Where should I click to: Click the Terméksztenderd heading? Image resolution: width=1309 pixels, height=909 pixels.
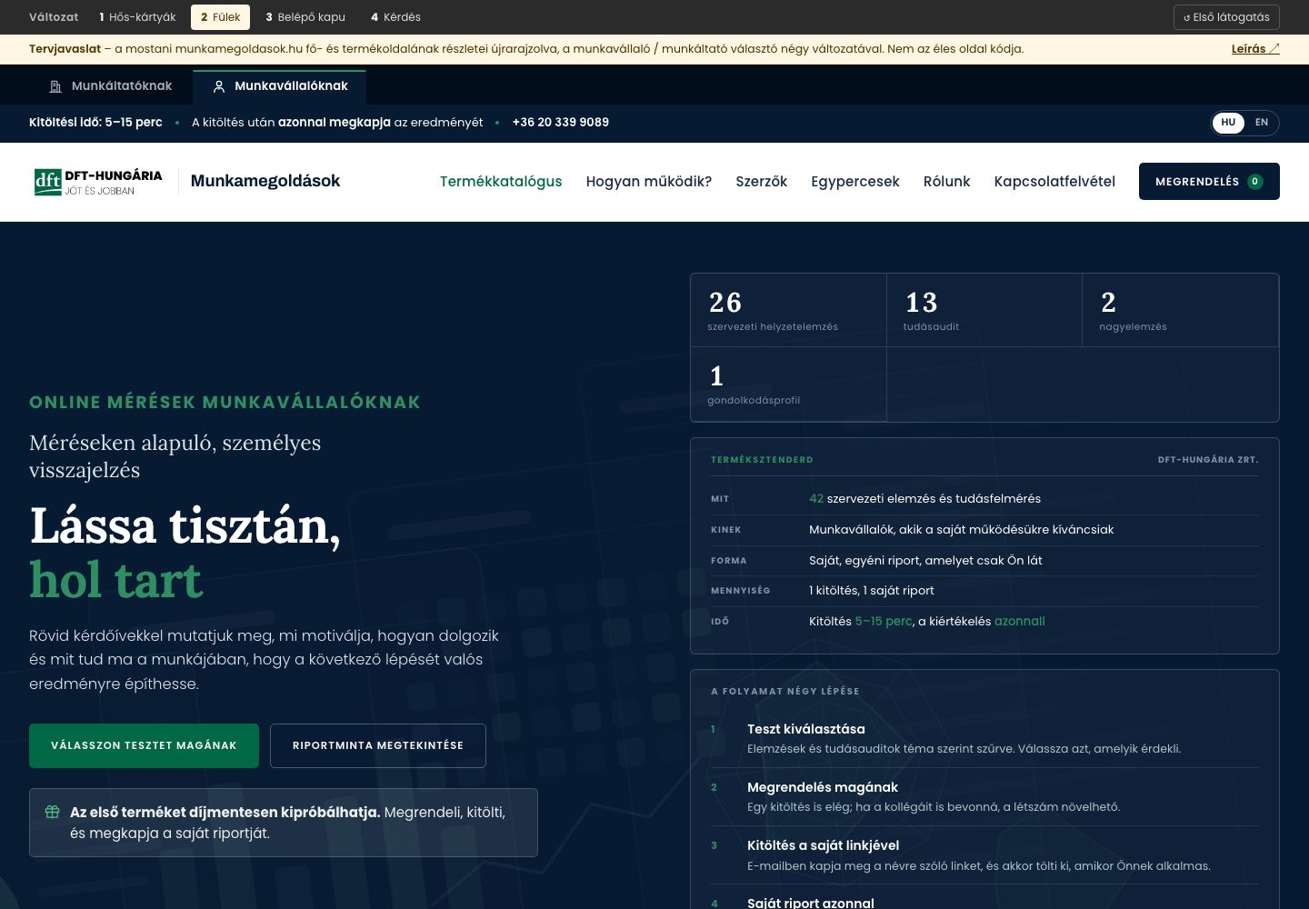point(762,460)
